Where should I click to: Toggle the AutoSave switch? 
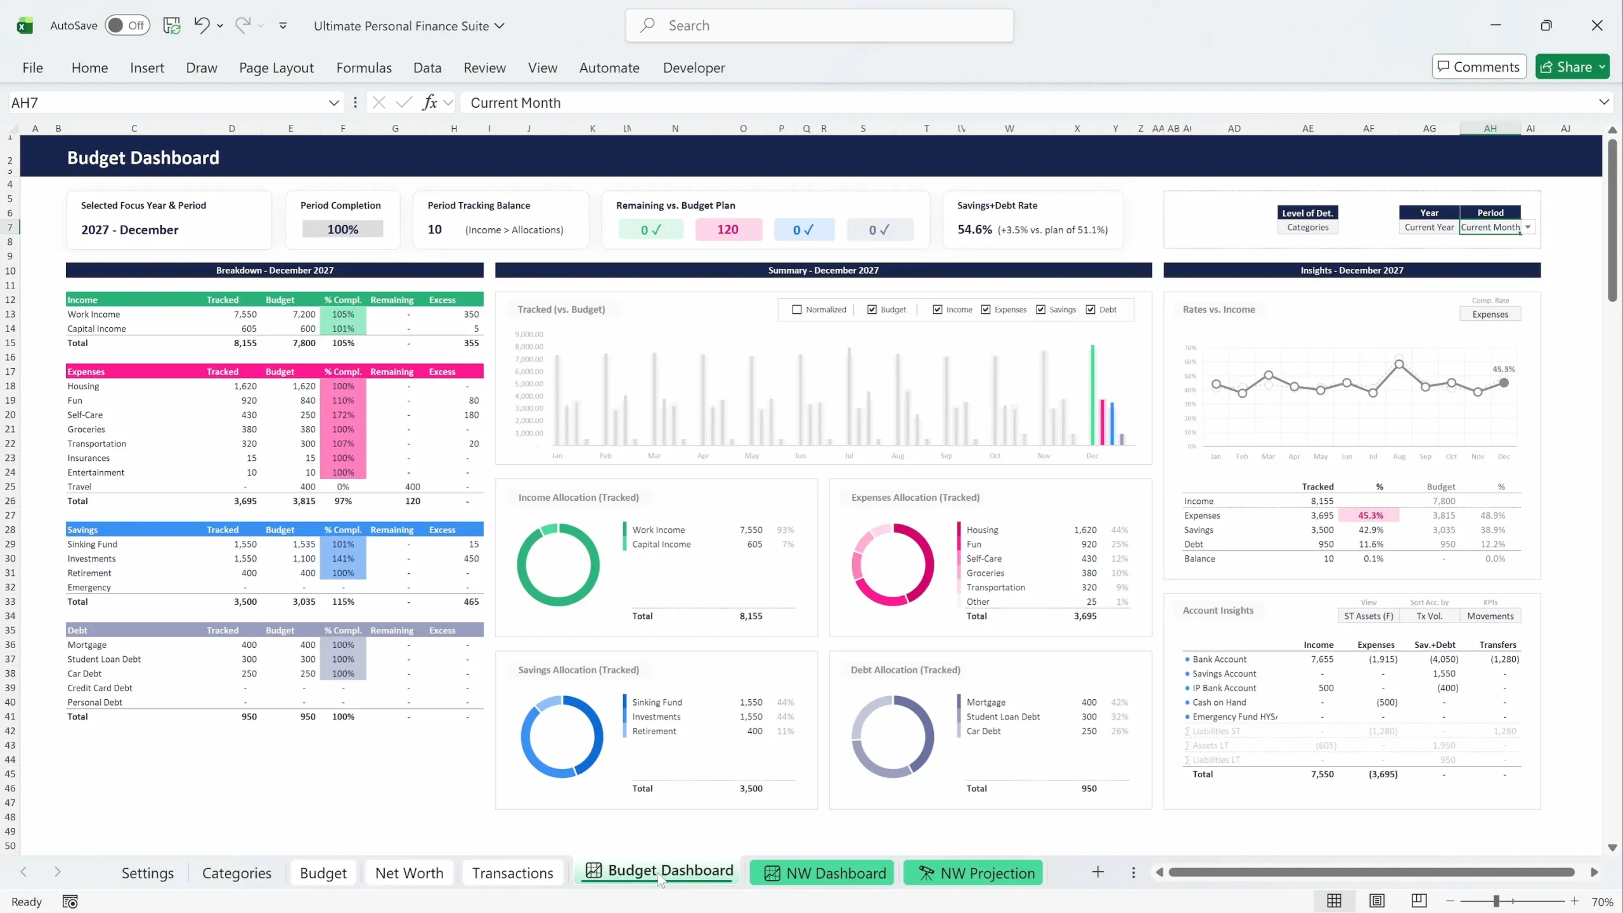[127, 25]
